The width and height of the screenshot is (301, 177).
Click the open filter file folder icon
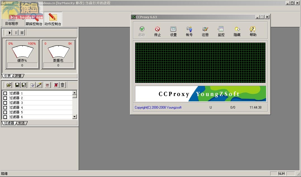coord(9,85)
